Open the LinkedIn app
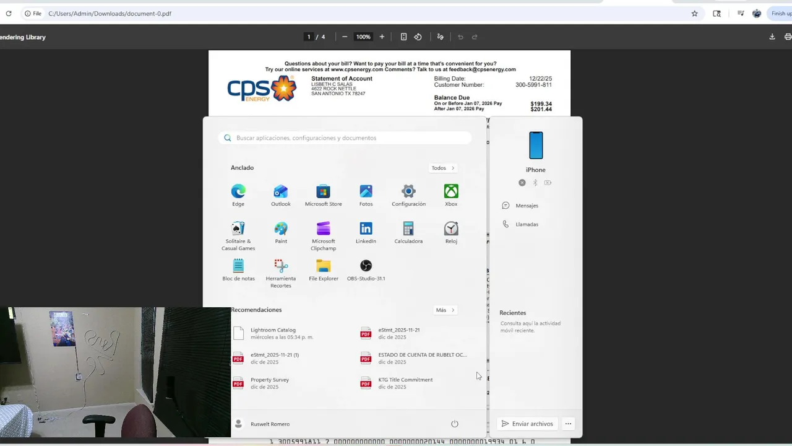 point(366,232)
